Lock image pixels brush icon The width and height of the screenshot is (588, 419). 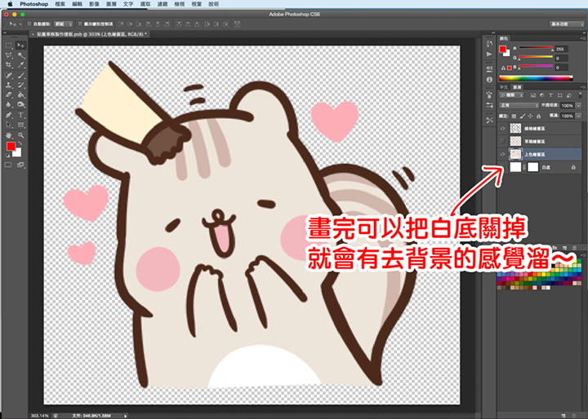[x=523, y=116]
